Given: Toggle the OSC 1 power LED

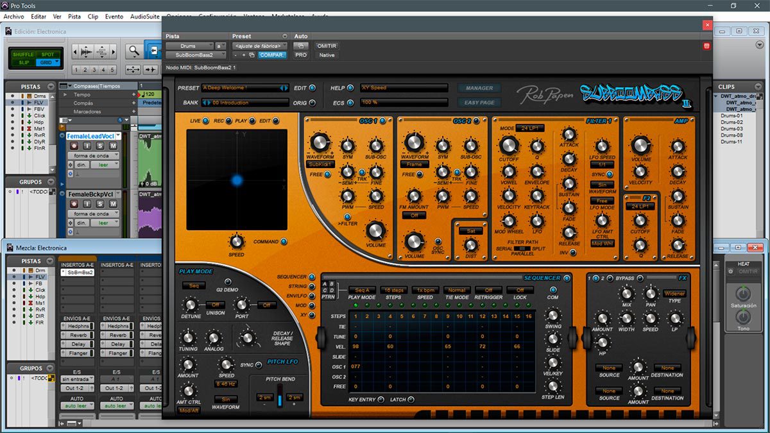Looking at the screenshot, I should pyautogui.click(x=382, y=121).
